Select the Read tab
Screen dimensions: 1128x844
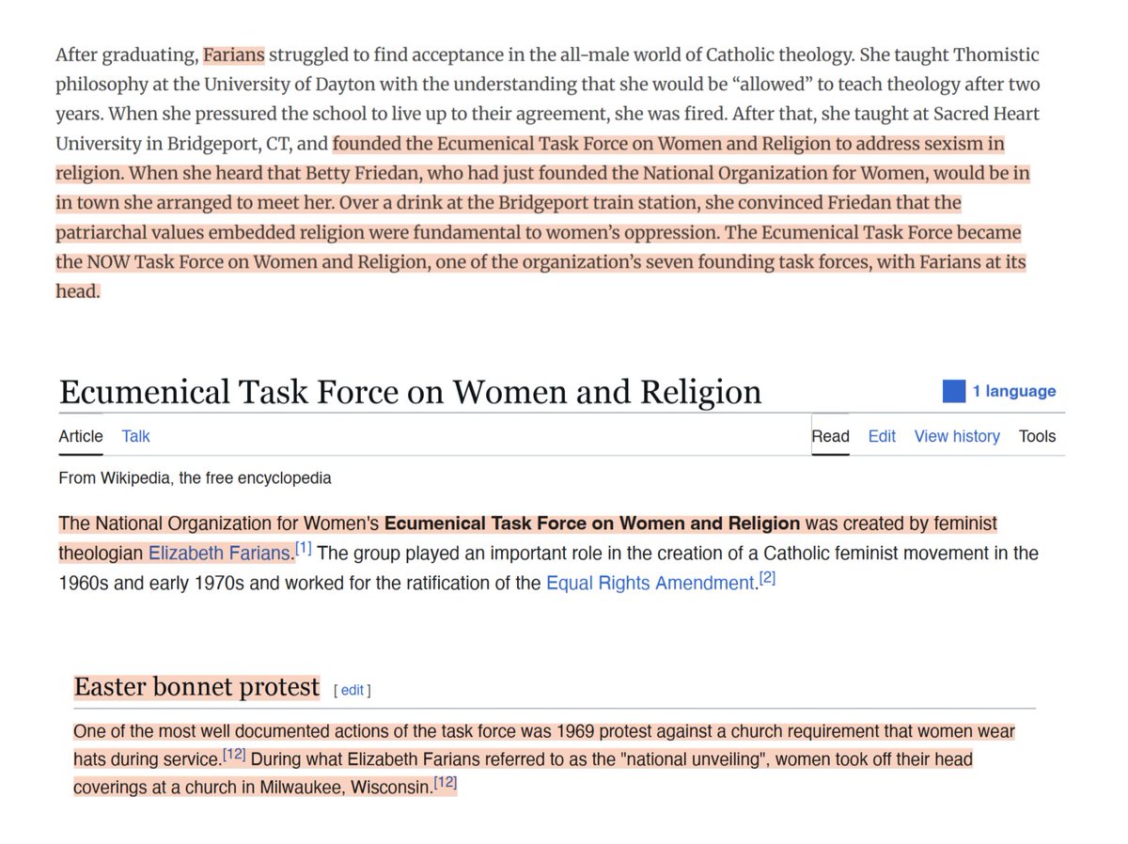(x=830, y=436)
